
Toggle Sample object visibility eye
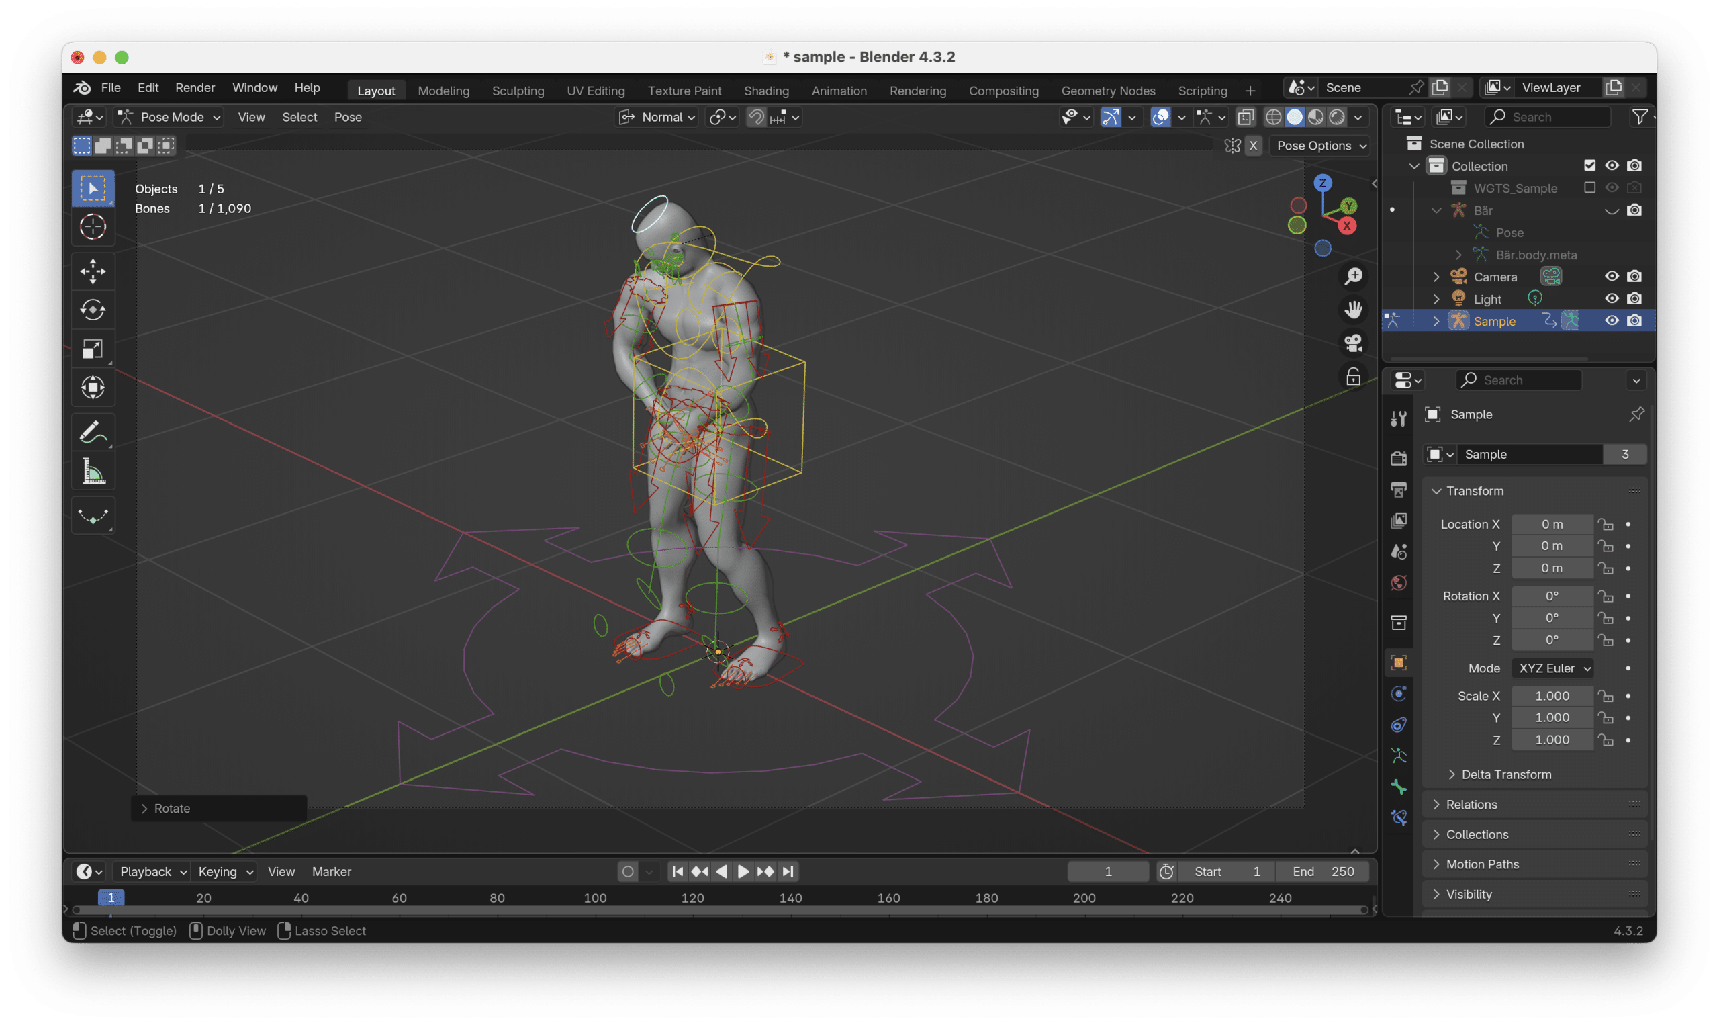click(x=1612, y=321)
